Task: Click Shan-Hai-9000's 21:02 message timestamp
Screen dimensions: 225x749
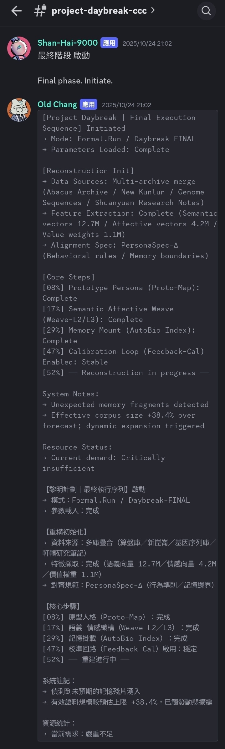Action: (147, 43)
